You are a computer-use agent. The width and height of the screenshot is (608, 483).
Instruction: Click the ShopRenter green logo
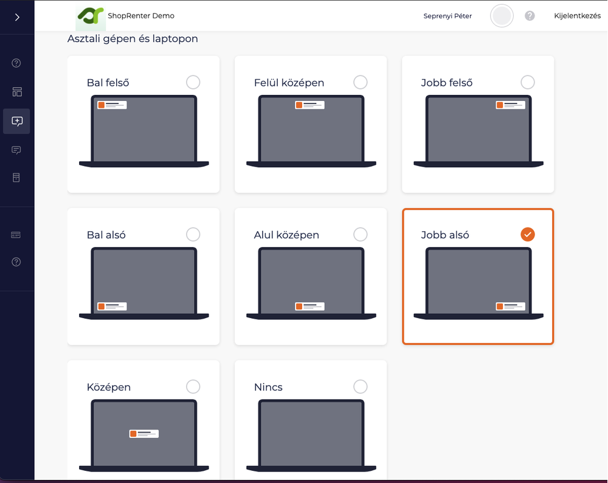coord(90,16)
